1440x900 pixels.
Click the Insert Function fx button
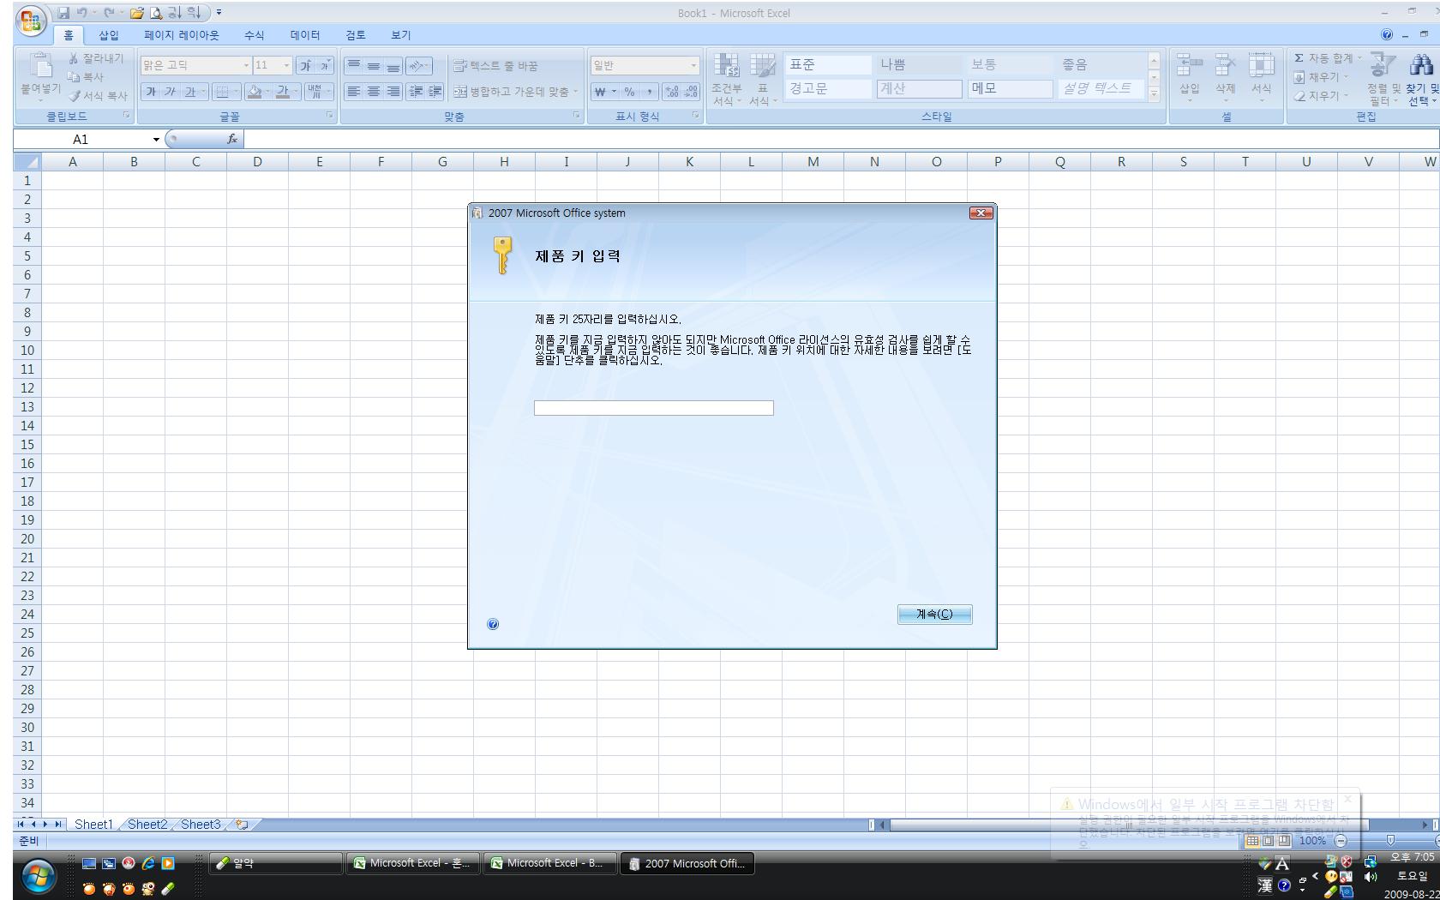tap(232, 139)
